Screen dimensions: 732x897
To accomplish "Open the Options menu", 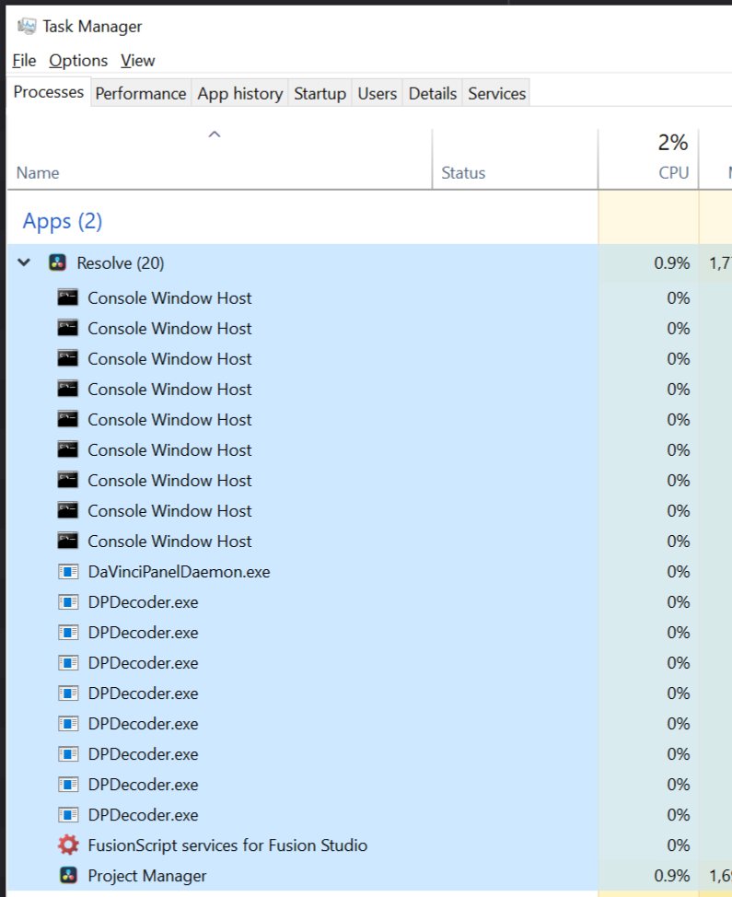I will (x=78, y=60).
